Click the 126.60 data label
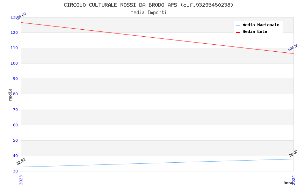Image resolution: width=297 pixels, height=192 pixels. pos(21,16)
